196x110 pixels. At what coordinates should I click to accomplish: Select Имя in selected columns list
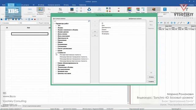click(x=103, y=25)
